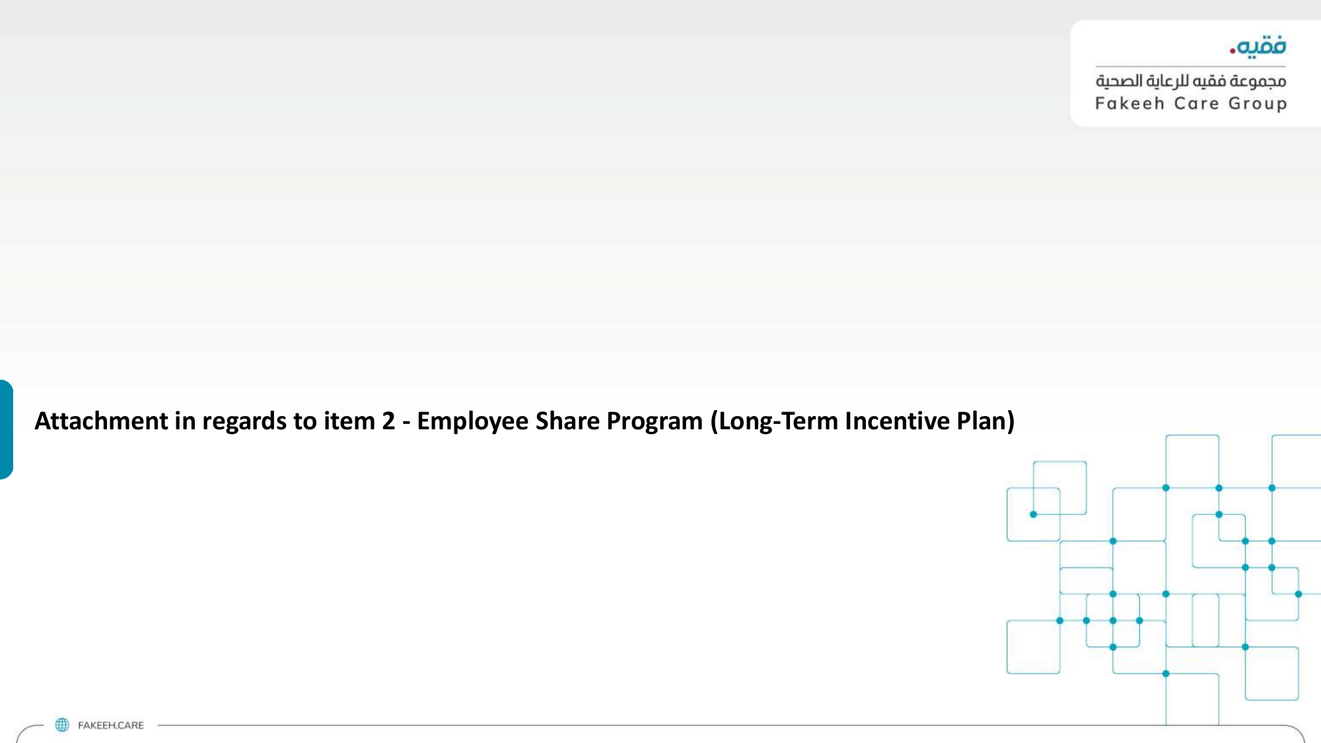Click the thin divider line under logo
The width and height of the screenshot is (1321, 743).
(x=1191, y=67)
